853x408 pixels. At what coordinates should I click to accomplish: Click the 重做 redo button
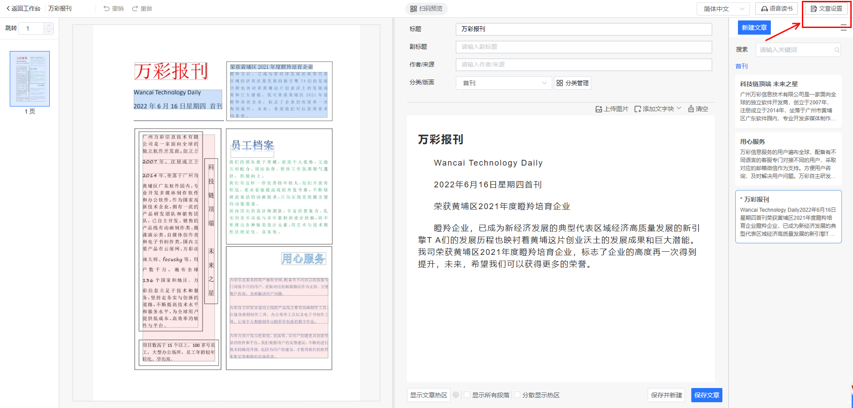[142, 9]
